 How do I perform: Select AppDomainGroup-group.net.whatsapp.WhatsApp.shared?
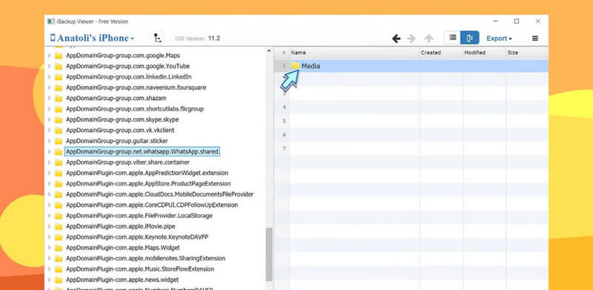(142, 151)
